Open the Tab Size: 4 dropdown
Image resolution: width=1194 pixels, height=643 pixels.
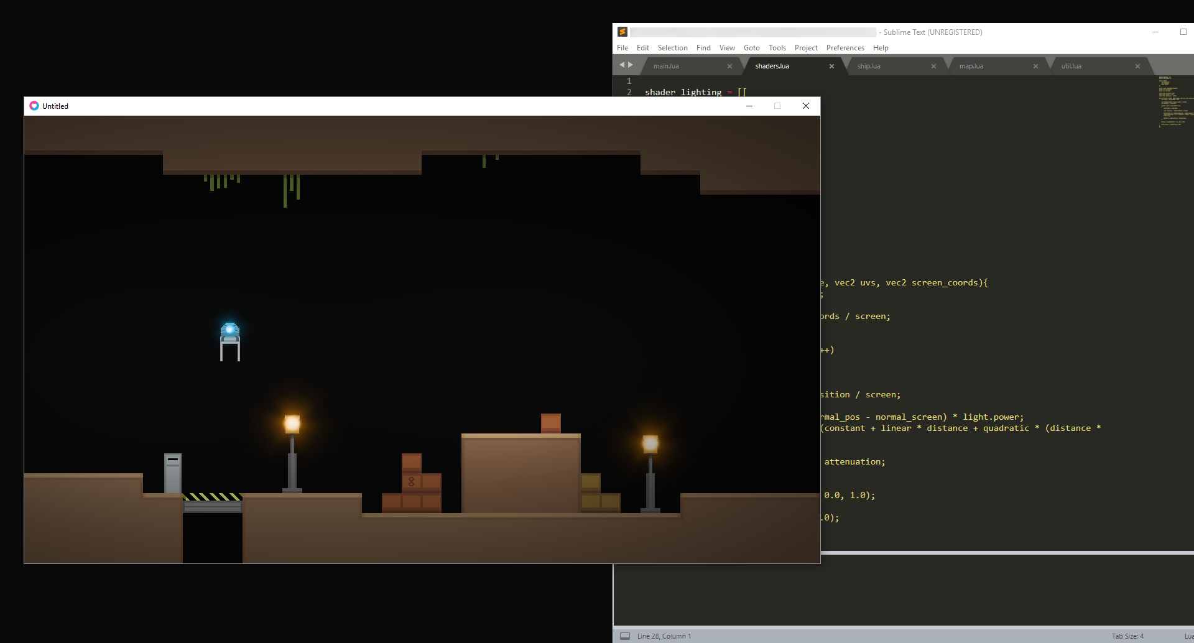tap(1127, 636)
